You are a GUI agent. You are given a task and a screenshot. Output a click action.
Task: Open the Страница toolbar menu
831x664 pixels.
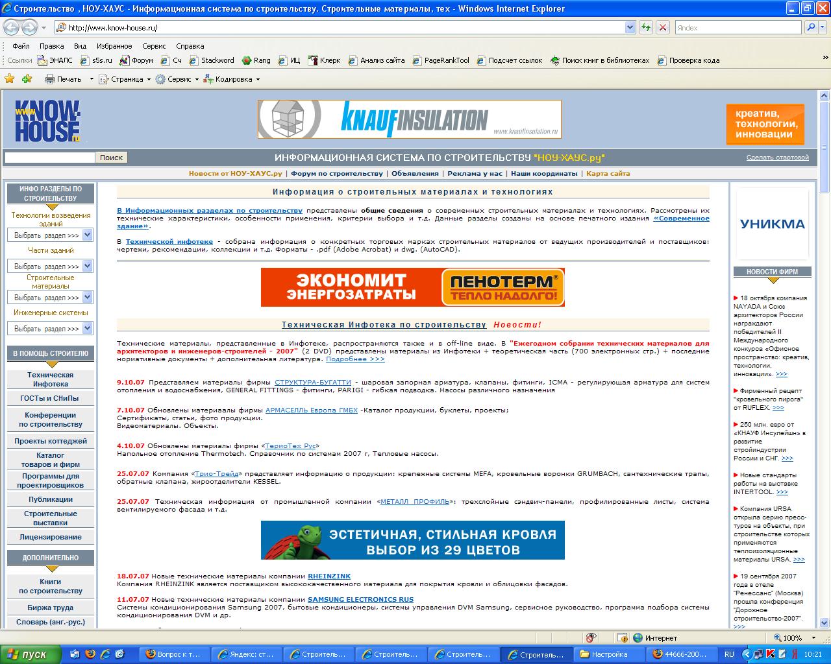pos(124,79)
